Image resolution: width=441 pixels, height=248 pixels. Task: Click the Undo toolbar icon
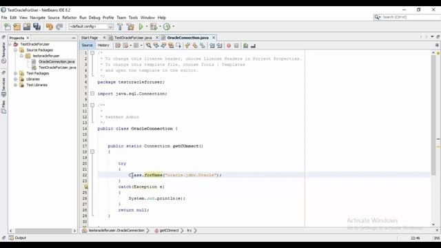(50, 27)
